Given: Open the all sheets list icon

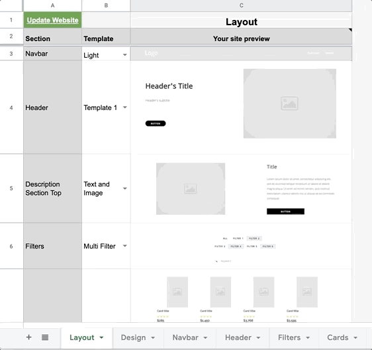Looking at the screenshot, I should (x=45, y=337).
